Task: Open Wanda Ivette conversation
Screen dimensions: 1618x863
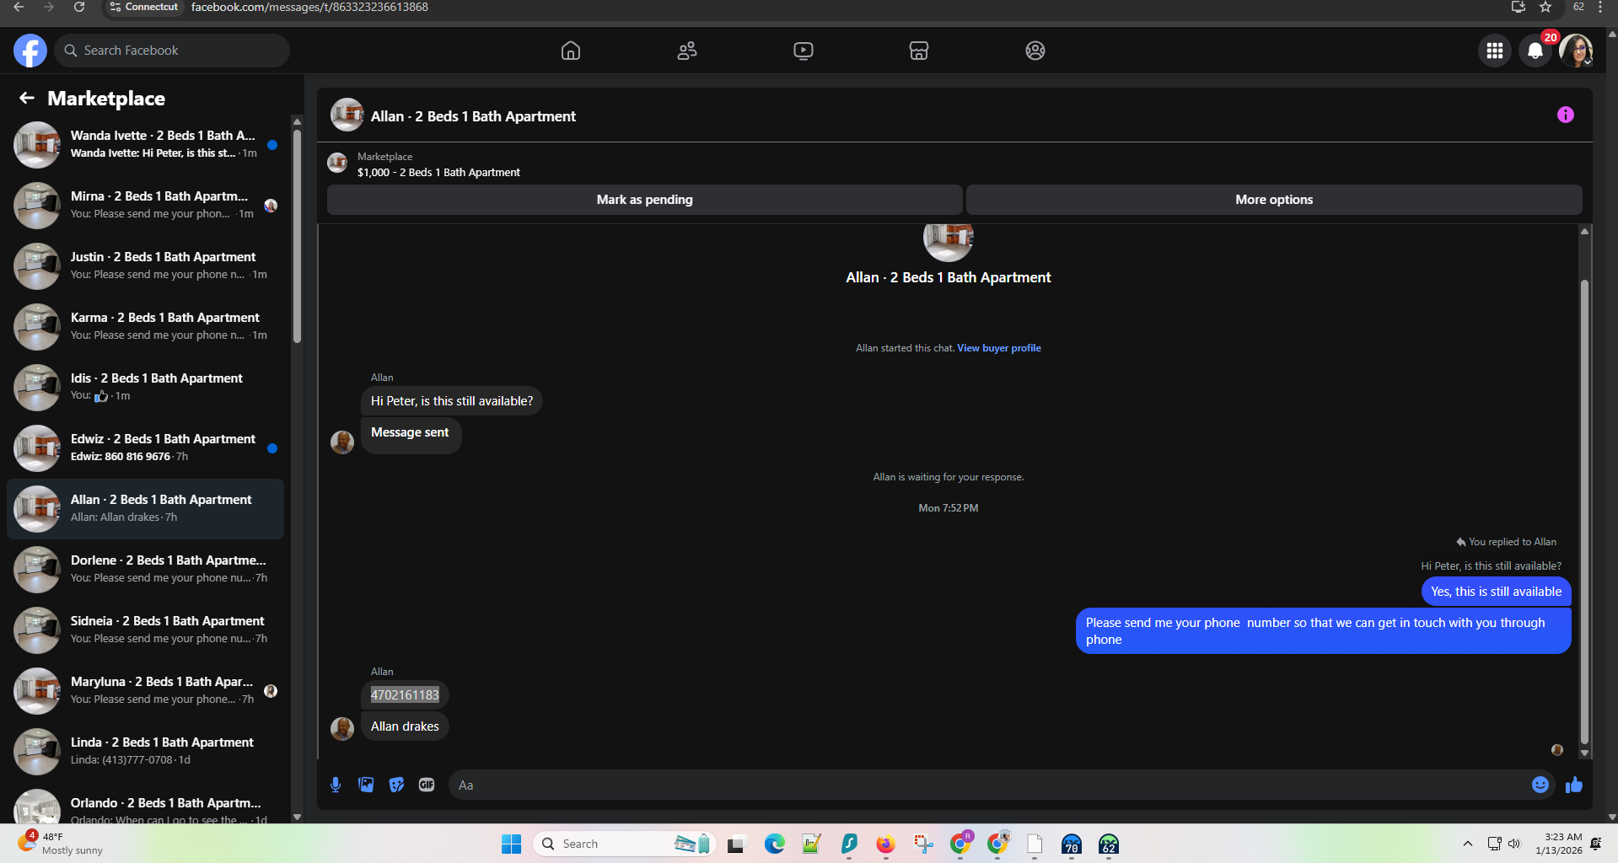Action: pyautogui.click(x=145, y=145)
